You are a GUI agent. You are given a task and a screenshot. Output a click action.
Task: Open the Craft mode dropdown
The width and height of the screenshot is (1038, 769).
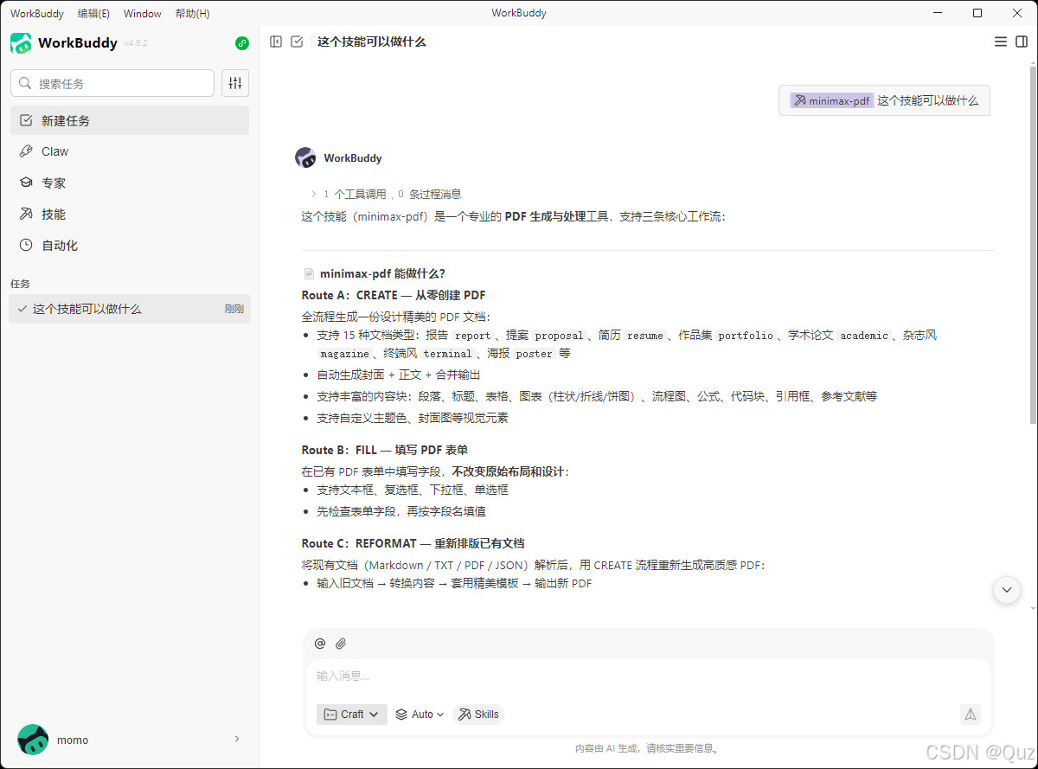tap(351, 714)
